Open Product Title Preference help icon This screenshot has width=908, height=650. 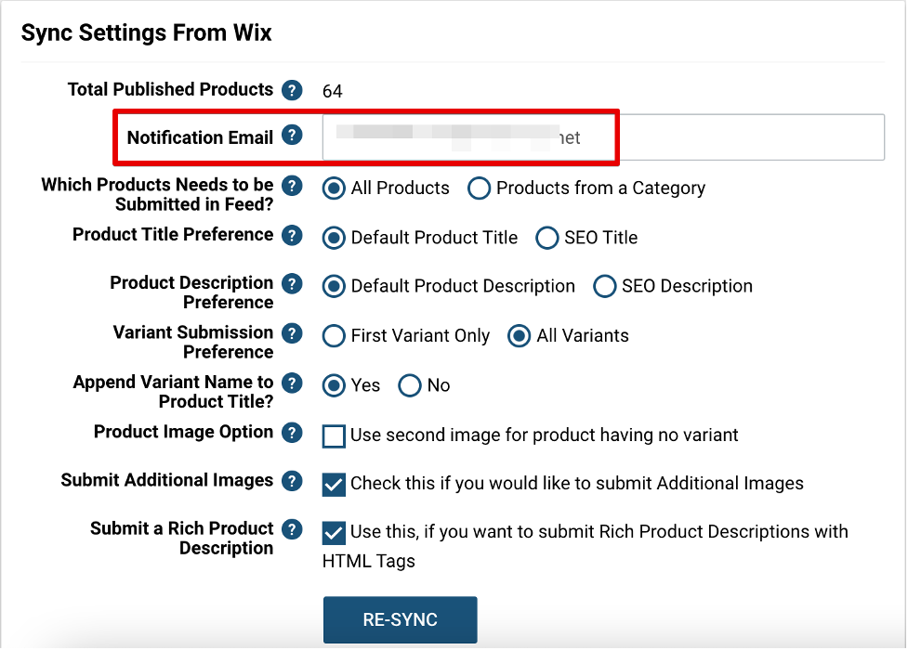pos(292,236)
